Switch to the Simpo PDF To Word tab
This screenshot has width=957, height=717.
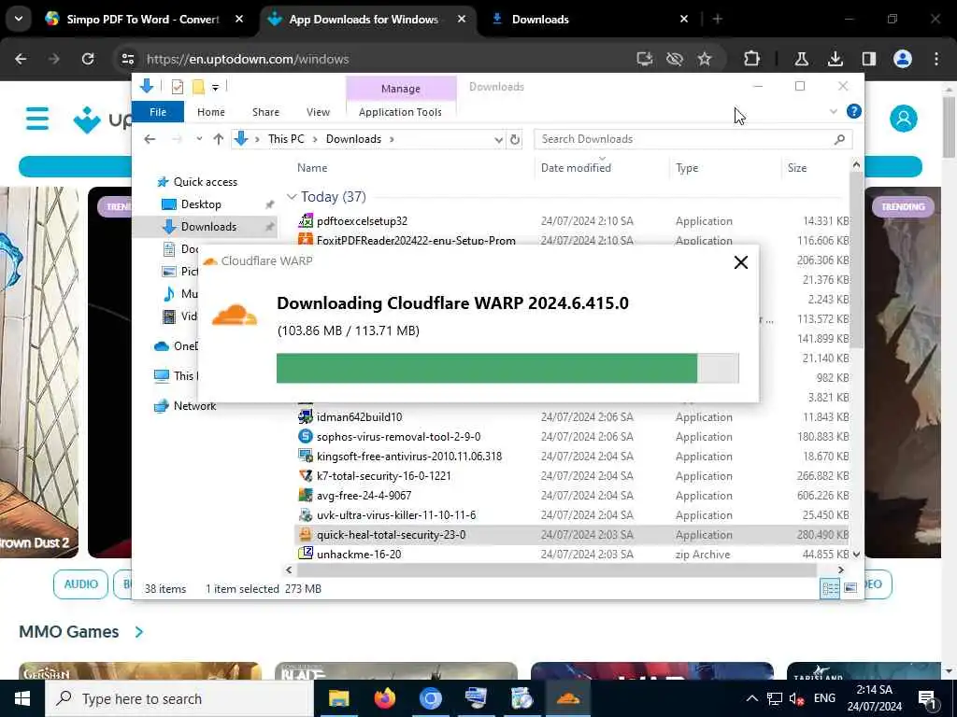[x=143, y=20]
